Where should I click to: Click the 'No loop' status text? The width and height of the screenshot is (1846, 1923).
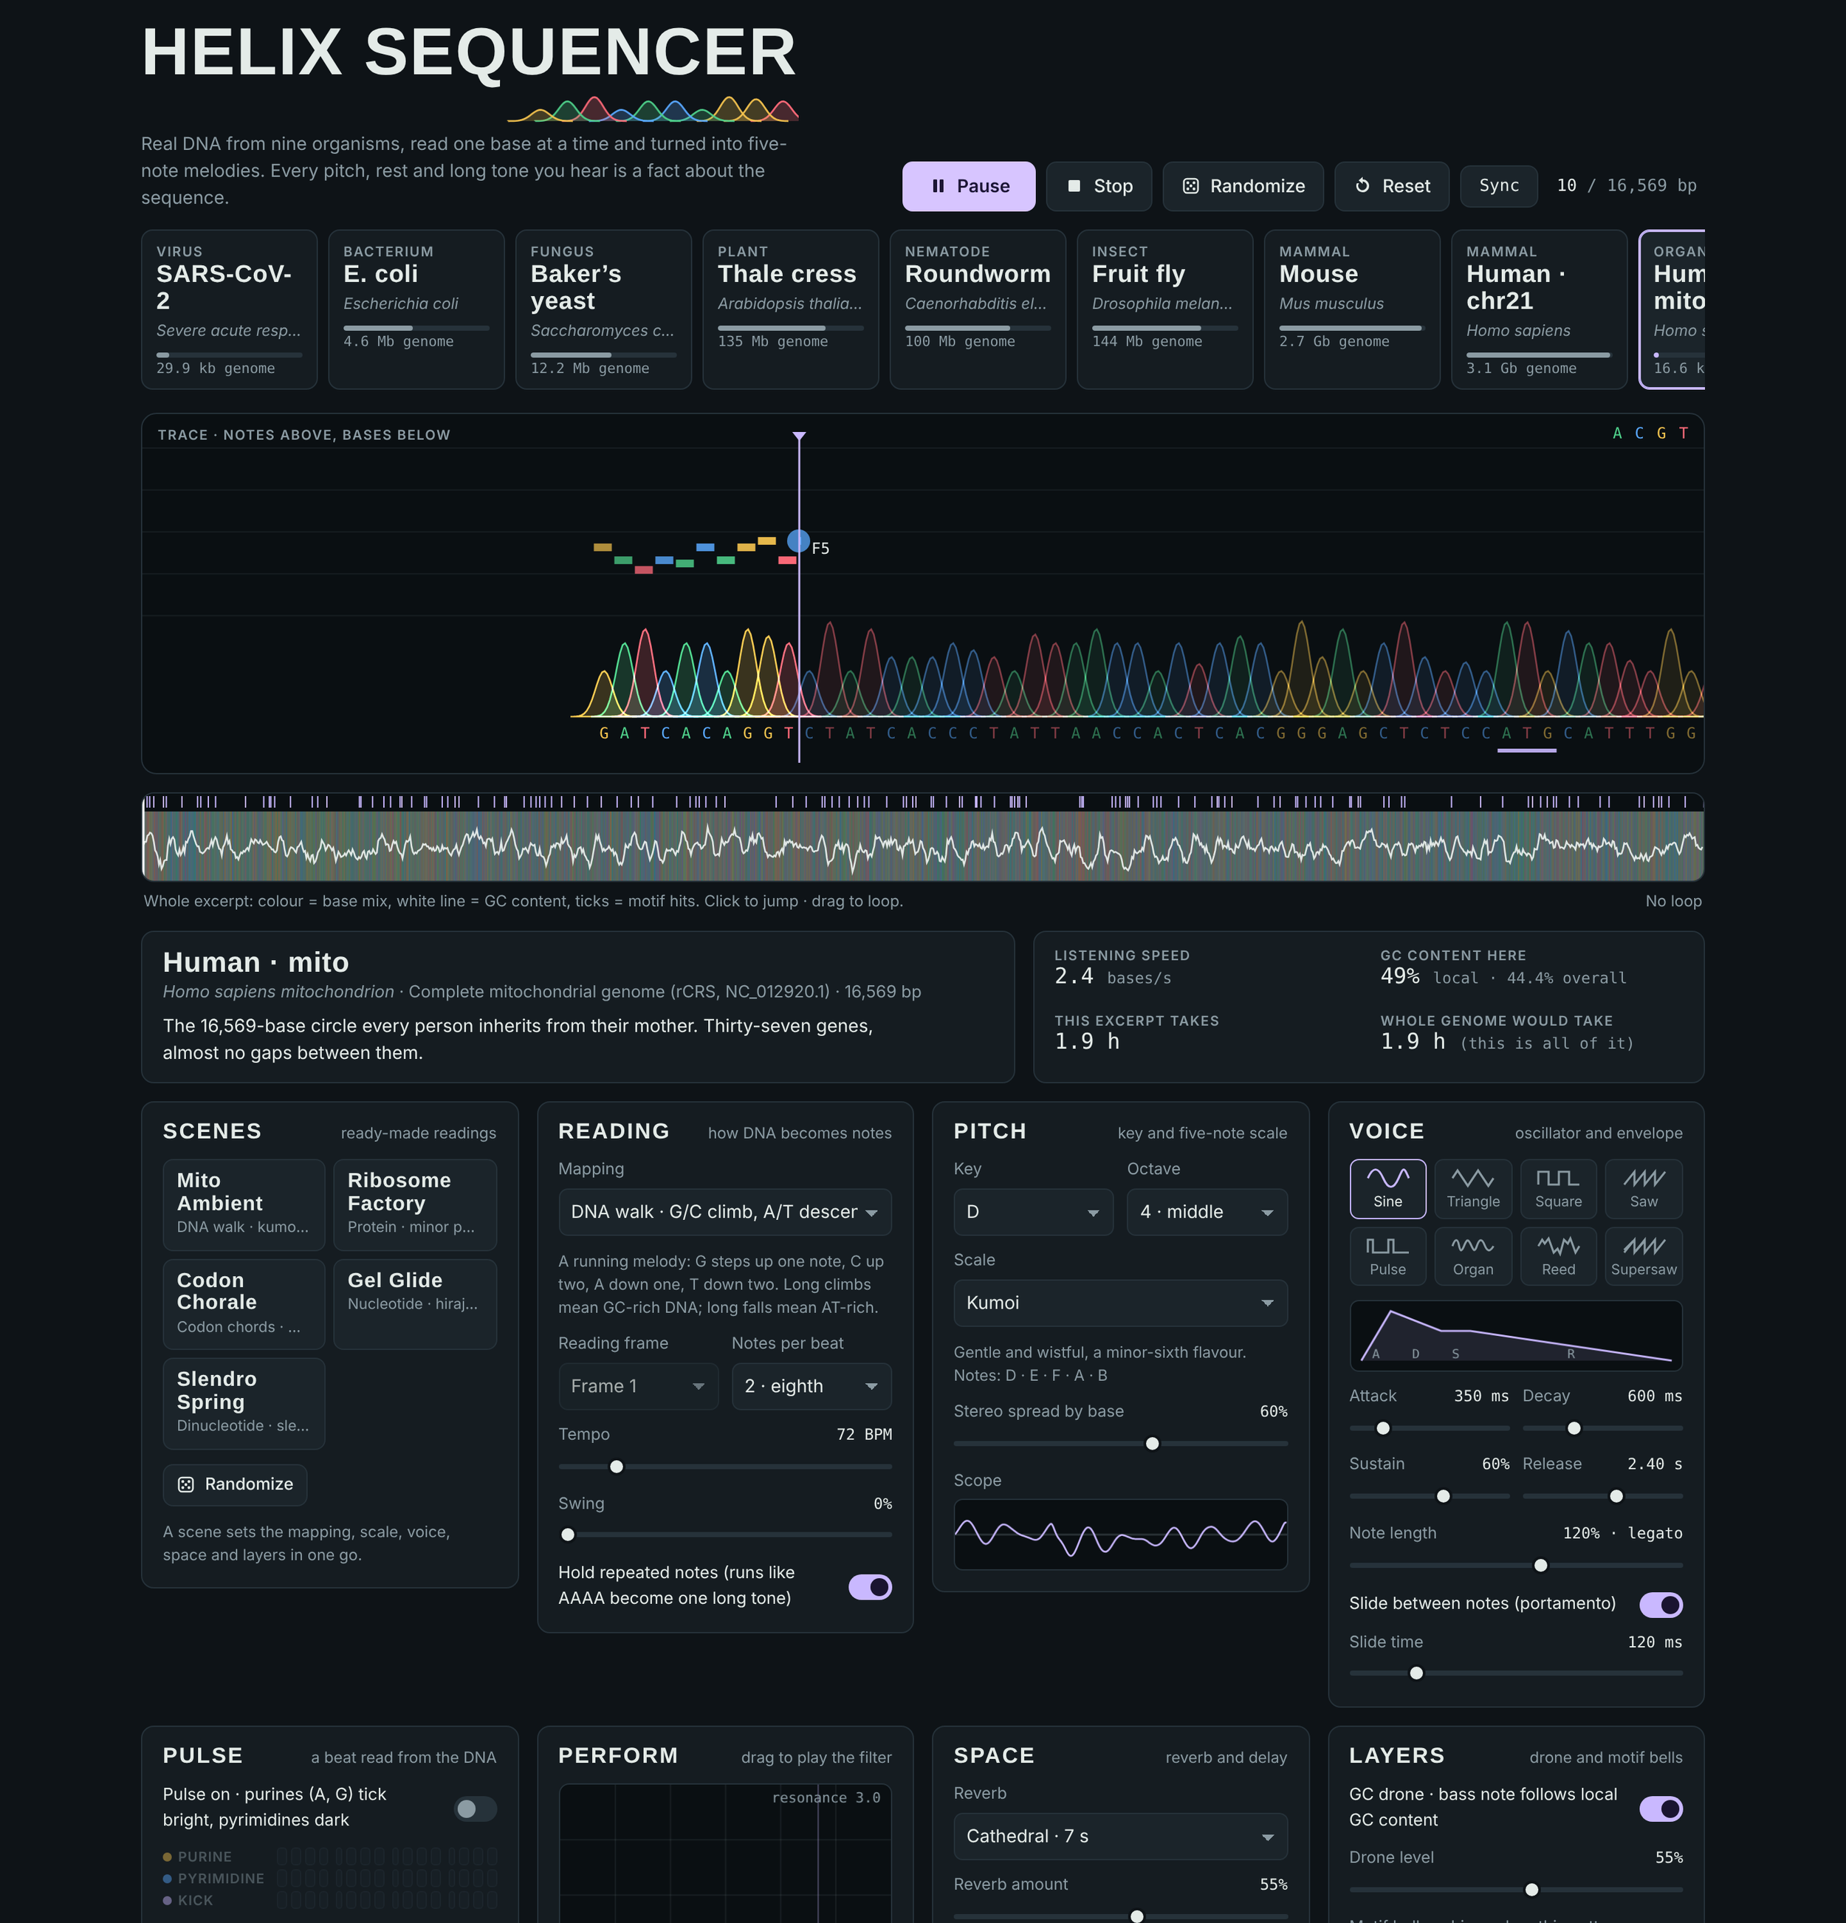pos(1673,901)
